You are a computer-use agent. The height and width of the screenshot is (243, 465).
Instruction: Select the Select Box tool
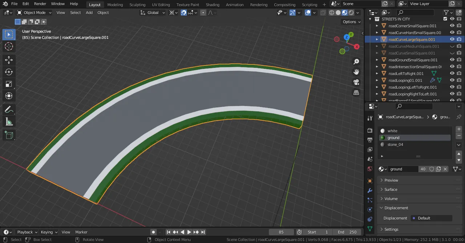click(x=9, y=35)
